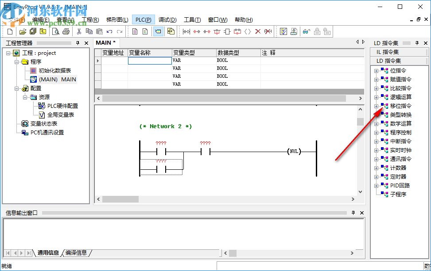
Task: Click the Download to PLC toolbar icon
Action: coord(294,31)
